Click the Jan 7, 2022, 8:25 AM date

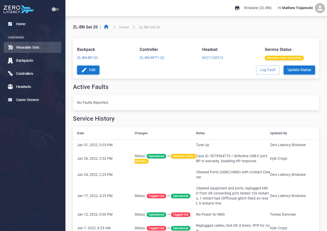pos(94,228)
